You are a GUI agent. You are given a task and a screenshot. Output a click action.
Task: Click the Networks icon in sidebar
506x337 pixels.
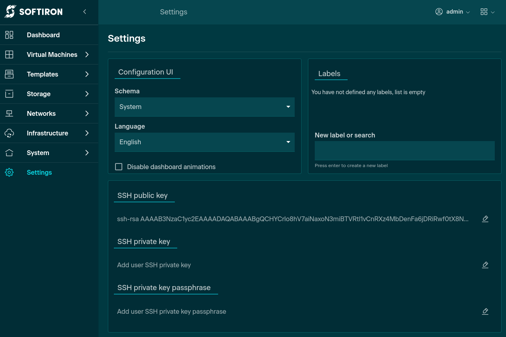[x=9, y=113]
